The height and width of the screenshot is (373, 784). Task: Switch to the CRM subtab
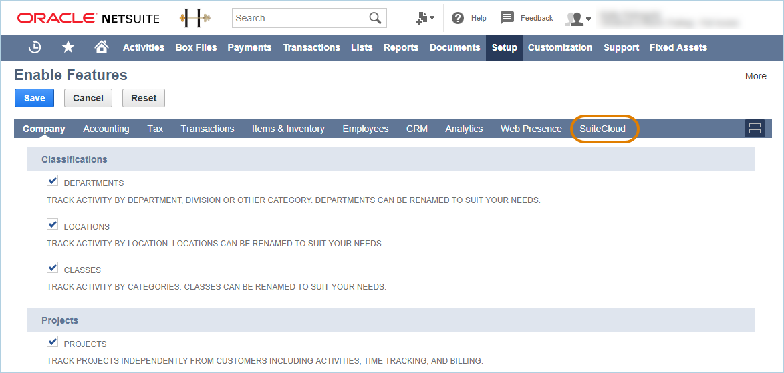coord(417,129)
